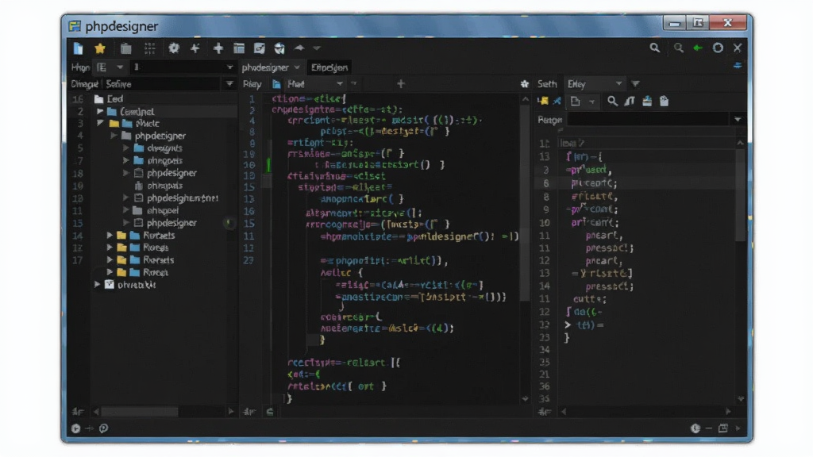
Task: Click the dotted grid icon in main toolbar
Action: (150, 48)
